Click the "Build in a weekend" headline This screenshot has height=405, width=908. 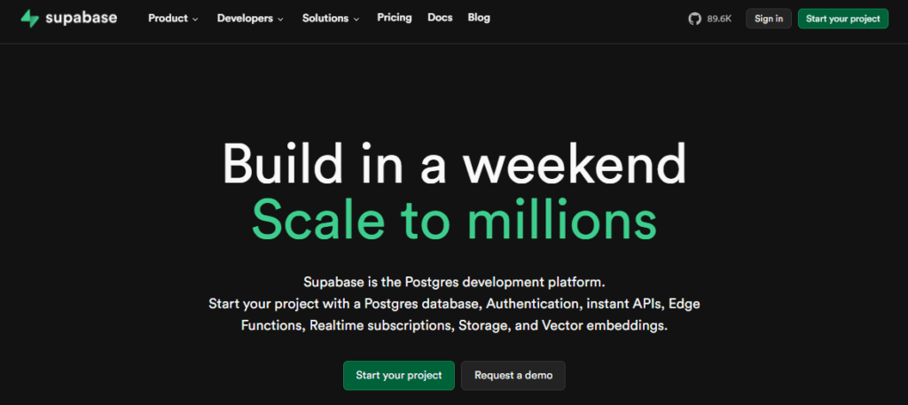click(x=454, y=164)
